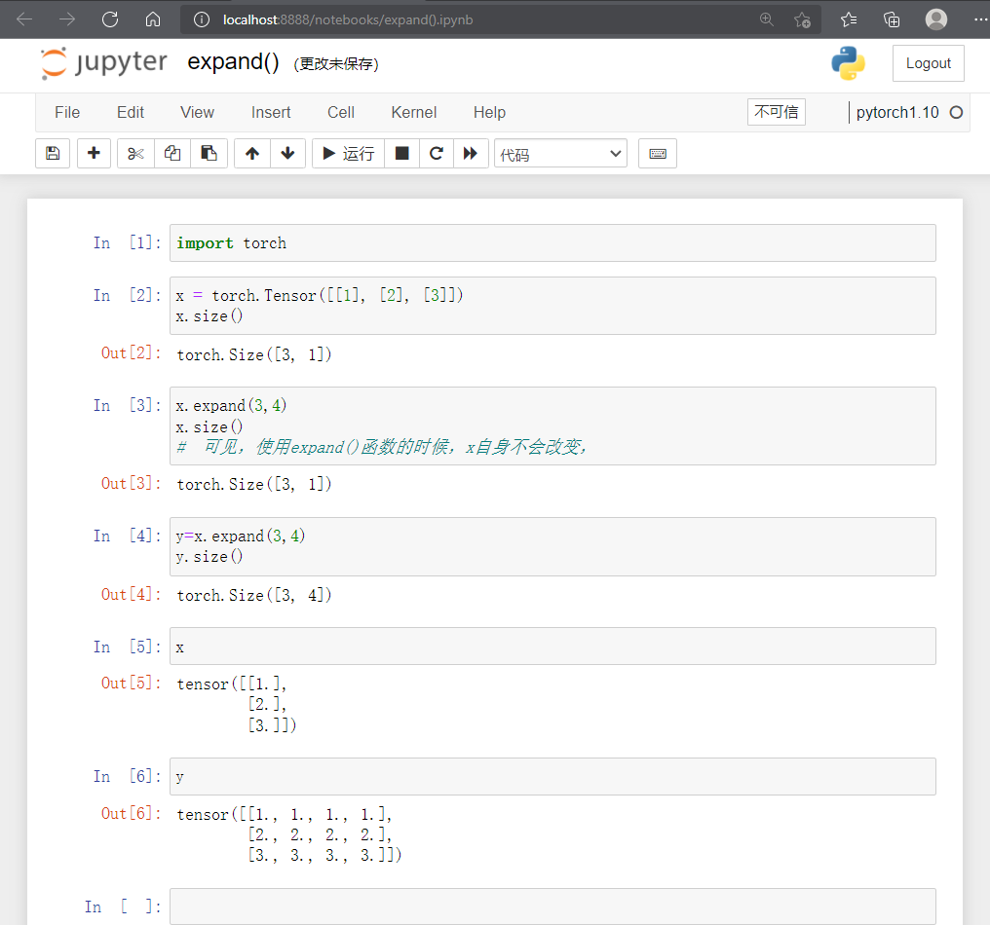
Task: Run the current cell with 运行 button
Action: coord(347,153)
